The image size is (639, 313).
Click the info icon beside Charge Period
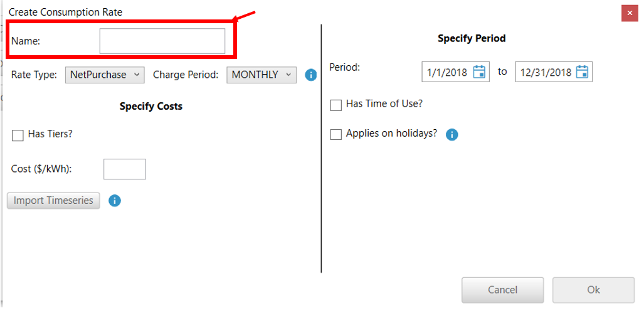[310, 75]
